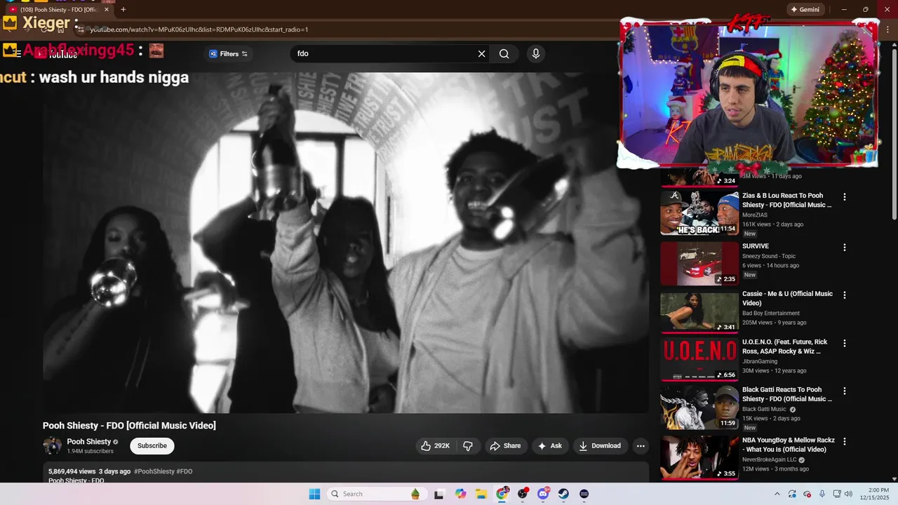Image resolution: width=898 pixels, height=505 pixels.
Task: Open options for U.O.E.N.O. video
Action: coord(845,343)
